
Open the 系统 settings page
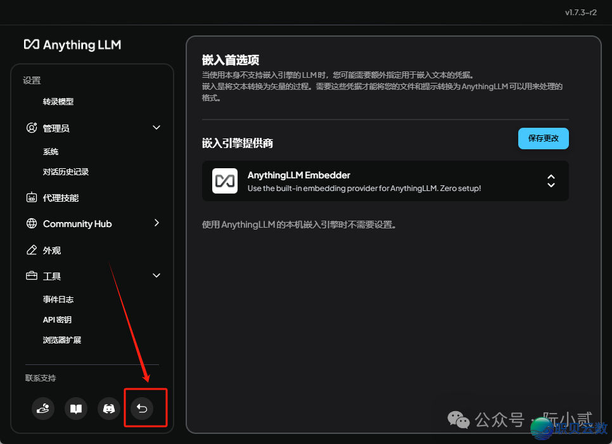click(49, 151)
